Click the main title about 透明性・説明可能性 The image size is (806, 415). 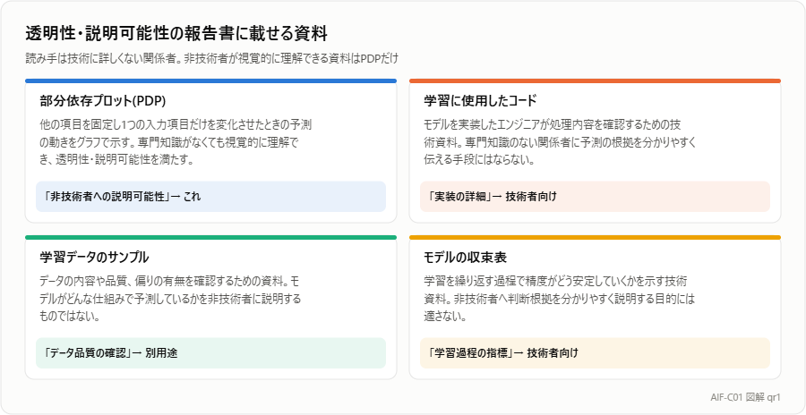pos(176,34)
